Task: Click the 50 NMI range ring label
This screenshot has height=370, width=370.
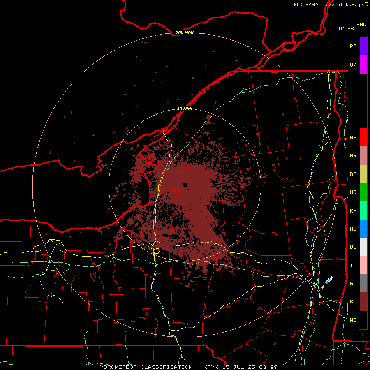Action: coord(185,109)
